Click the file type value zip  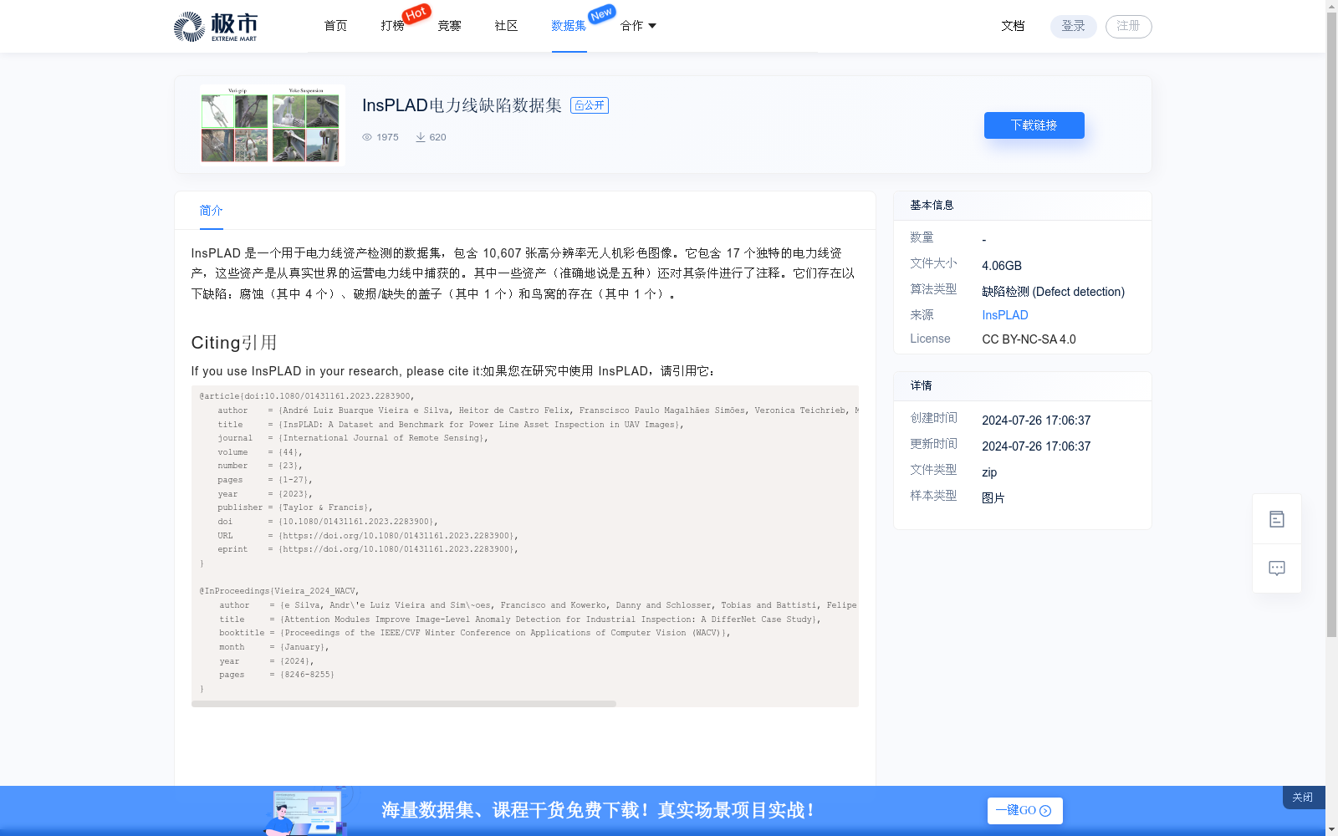point(989,472)
